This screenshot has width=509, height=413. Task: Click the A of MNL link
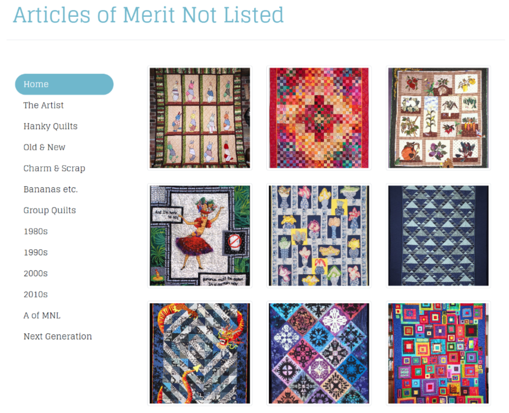[x=42, y=315]
